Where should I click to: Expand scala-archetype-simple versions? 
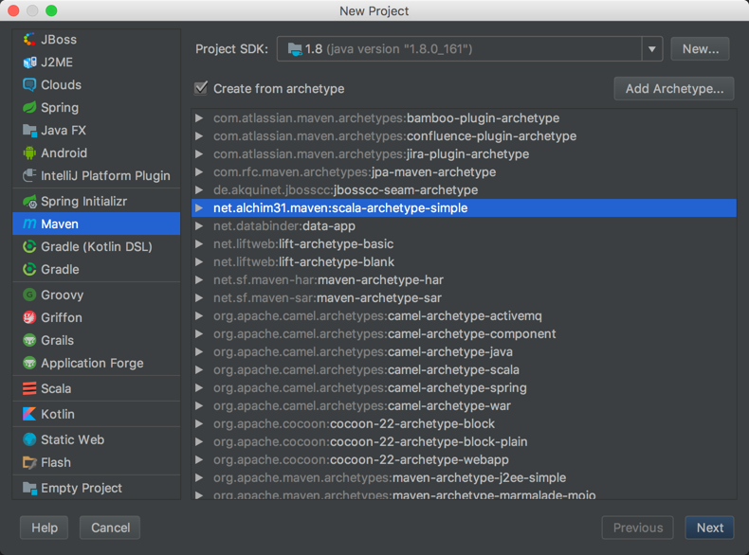pos(199,208)
